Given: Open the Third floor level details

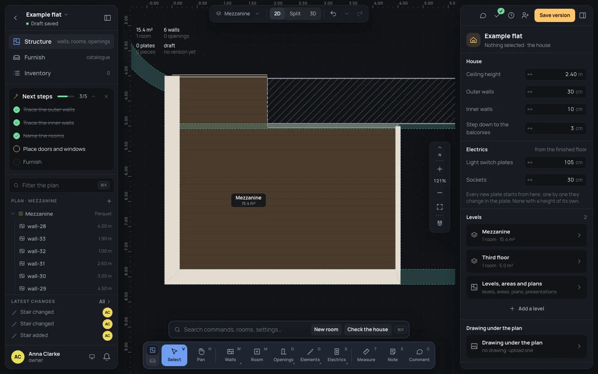Looking at the screenshot, I should [527, 261].
